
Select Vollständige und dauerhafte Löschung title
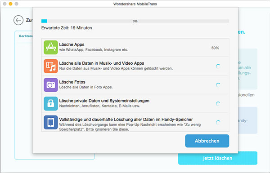pos(126,120)
